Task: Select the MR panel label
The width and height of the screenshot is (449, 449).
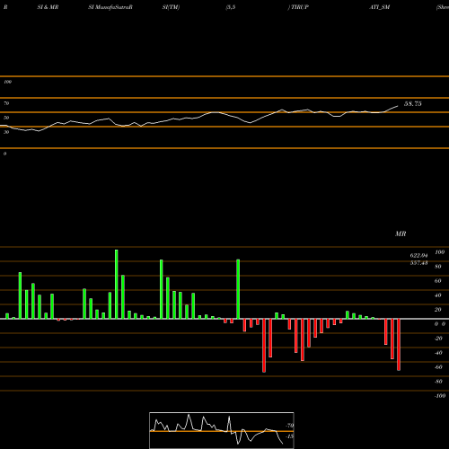Action: point(401,233)
